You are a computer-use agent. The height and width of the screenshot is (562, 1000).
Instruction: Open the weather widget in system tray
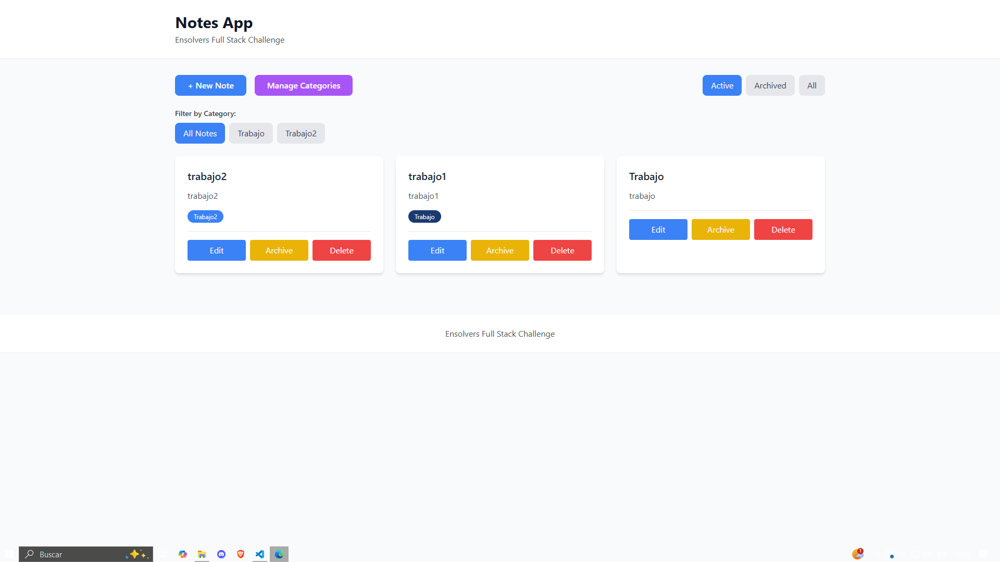pyautogui.click(x=857, y=554)
